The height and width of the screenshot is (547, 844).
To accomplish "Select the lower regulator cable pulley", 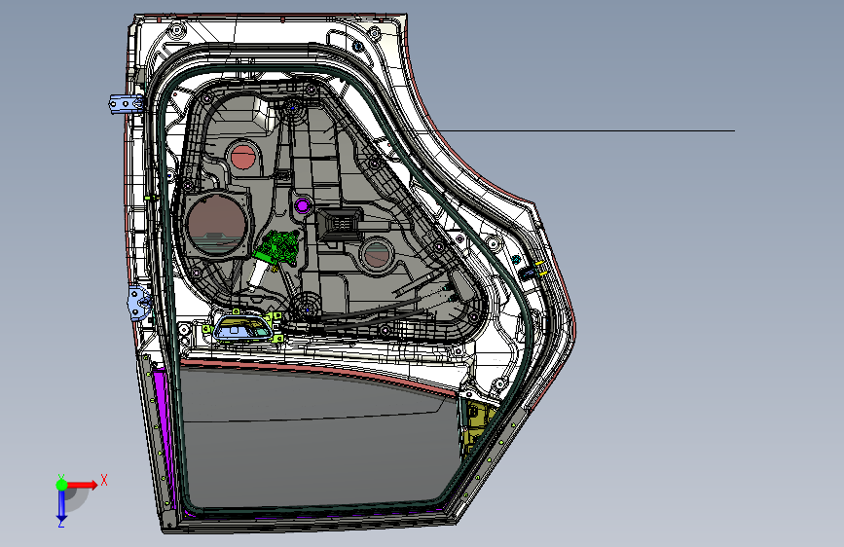I will point(308,310).
